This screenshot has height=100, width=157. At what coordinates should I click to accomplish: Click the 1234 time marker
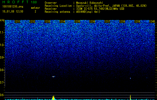62,21
